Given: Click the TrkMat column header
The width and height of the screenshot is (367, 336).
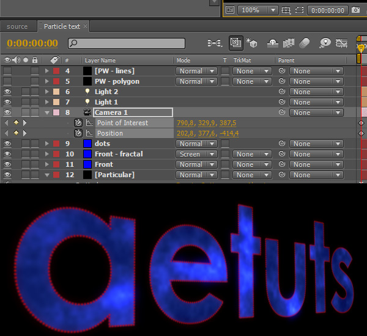Looking at the screenshot, I should tap(242, 60).
